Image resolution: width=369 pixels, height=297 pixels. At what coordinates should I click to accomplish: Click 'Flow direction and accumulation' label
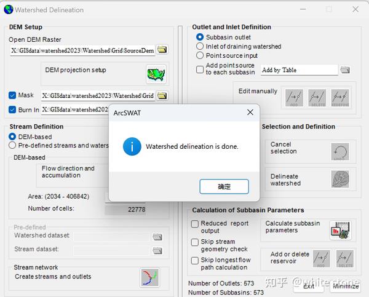(x=68, y=172)
